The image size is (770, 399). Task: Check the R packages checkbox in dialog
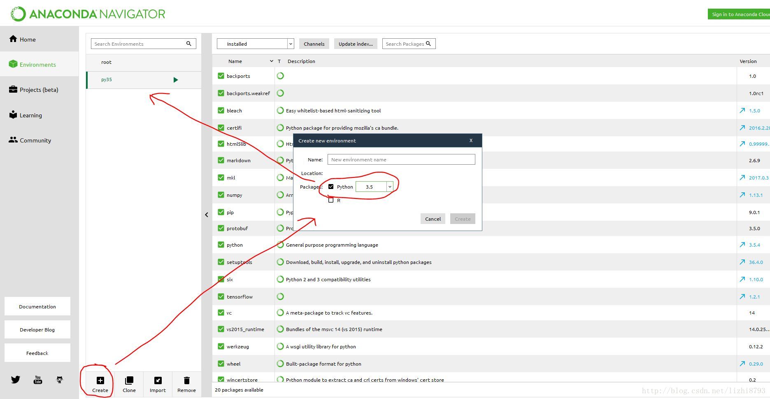pyautogui.click(x=331, y=200)
